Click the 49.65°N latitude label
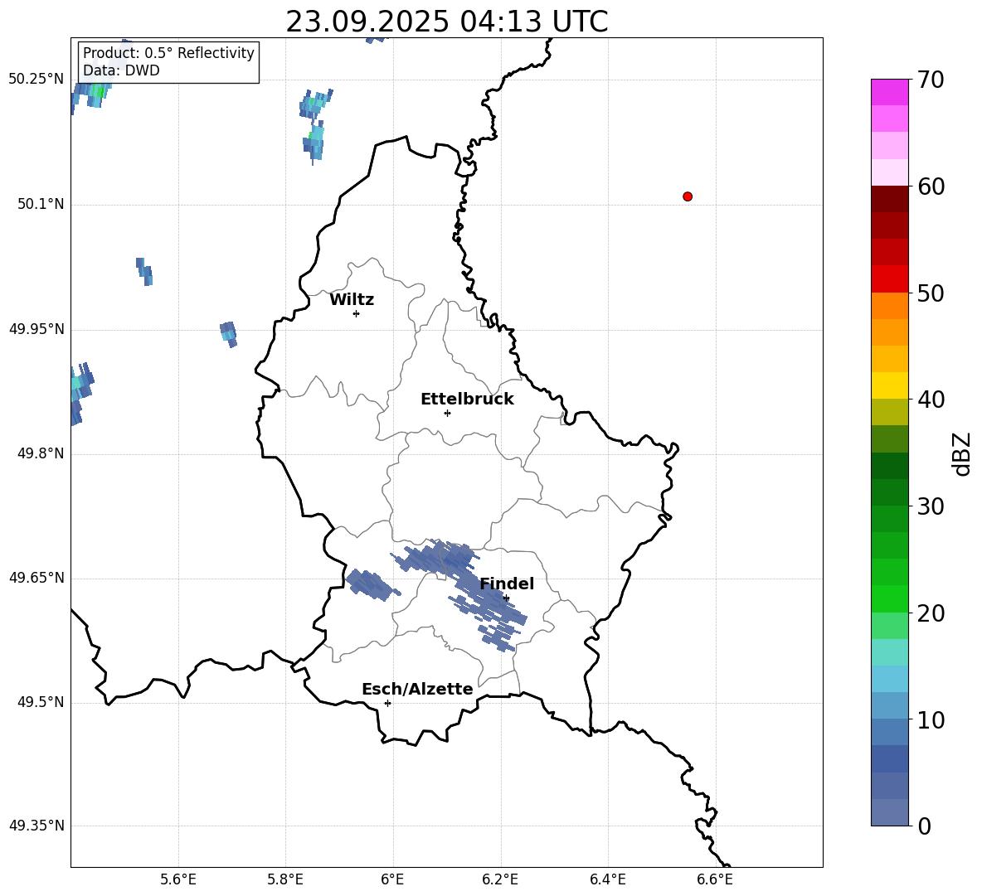 [36, 578]
